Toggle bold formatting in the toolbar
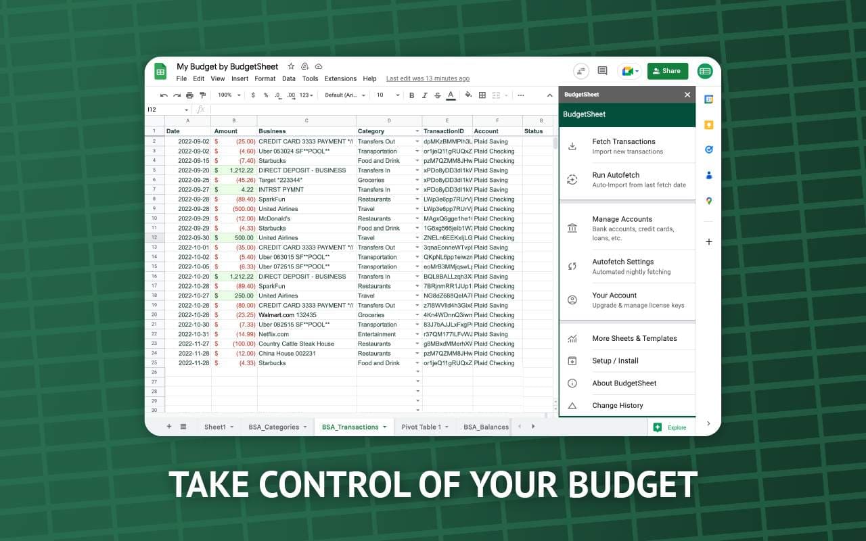 pyautogui.click(x=411, y=95)
